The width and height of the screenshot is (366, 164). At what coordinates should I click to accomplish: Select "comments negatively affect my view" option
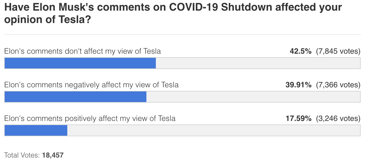[x=91, y=85]
